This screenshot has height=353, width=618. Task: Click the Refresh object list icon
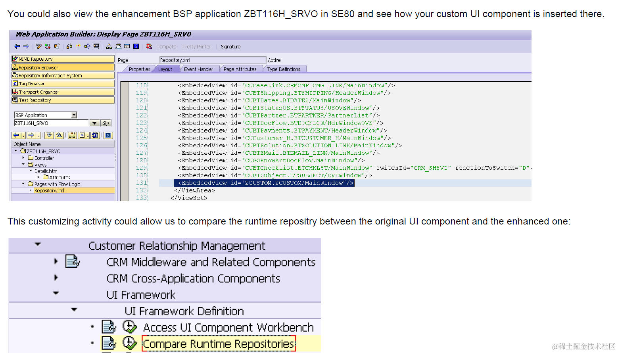(95, 135)
